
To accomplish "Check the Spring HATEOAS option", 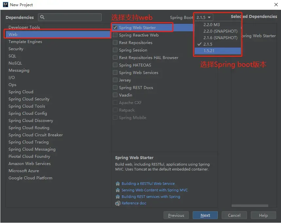I will coord(115,65).
